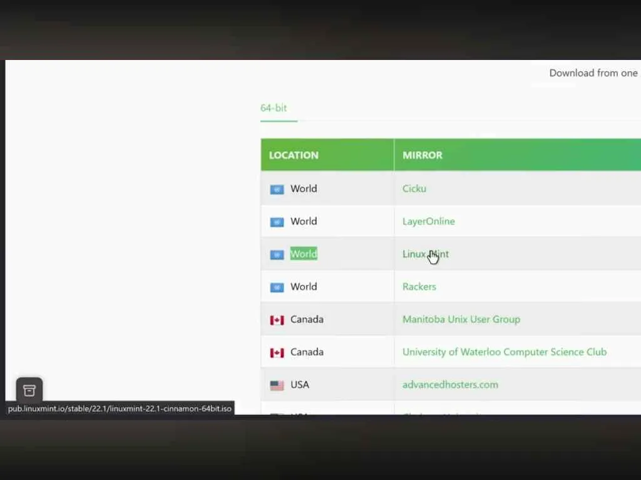Click Canada text in the Manitoba row
The image size is (641, 480).
[x=307, y=319]
